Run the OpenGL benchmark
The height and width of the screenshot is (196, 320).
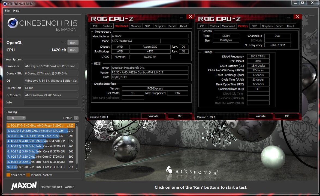click(x=73, y=43)
